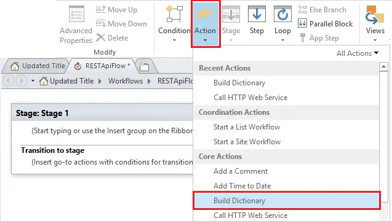The height and width of the screenshot is (221, 392).
Task: Click the Delete ribbon button
Action: pyautogui.click(x=112, y=38)
